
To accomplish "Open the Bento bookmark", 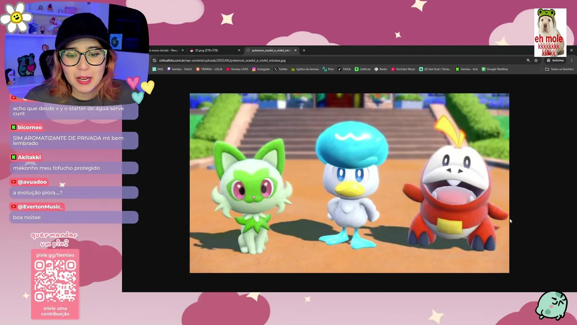I will pyautogui.click(x=381, y=69).
